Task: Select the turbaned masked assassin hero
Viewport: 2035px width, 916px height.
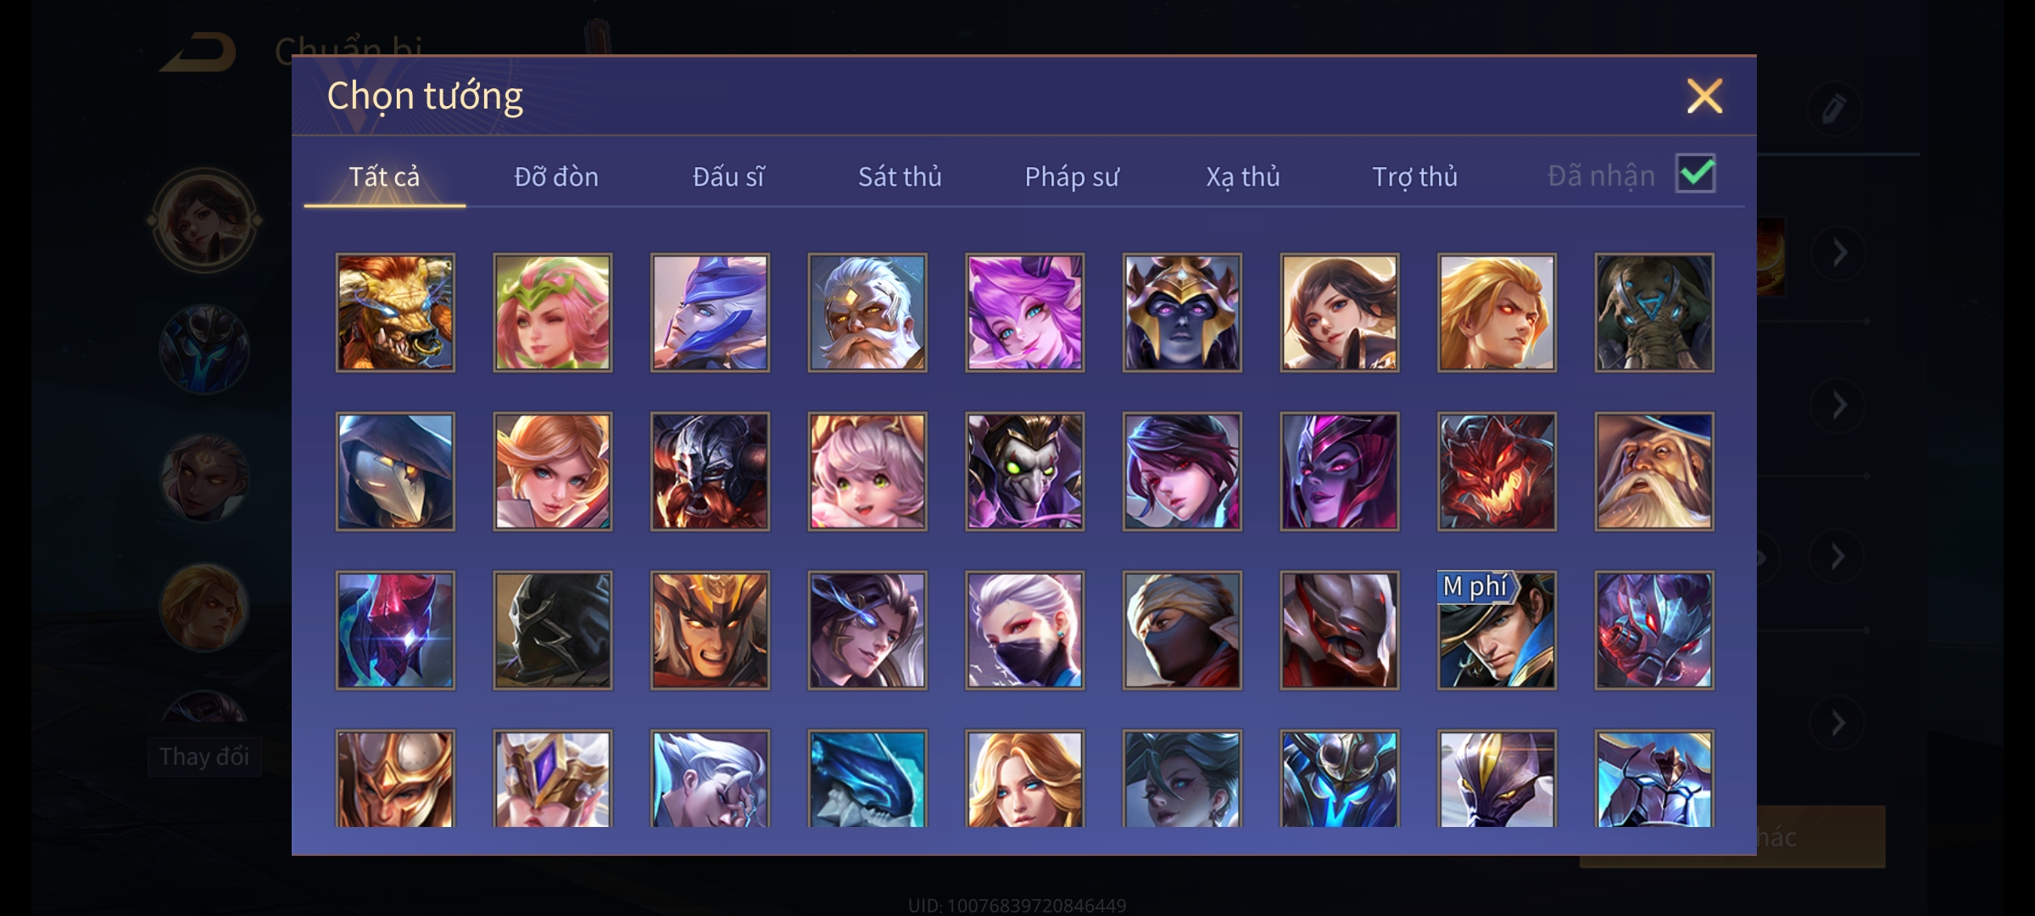Action: 1182,630
